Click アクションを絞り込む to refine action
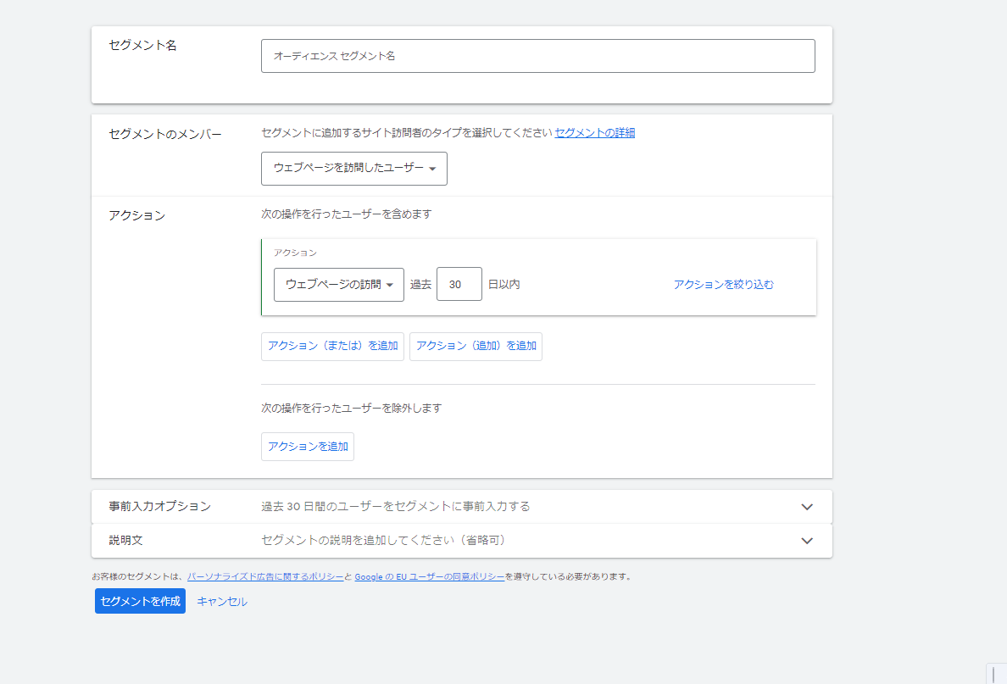Viewport: 1007px width, 684px height. pos(723,285)
